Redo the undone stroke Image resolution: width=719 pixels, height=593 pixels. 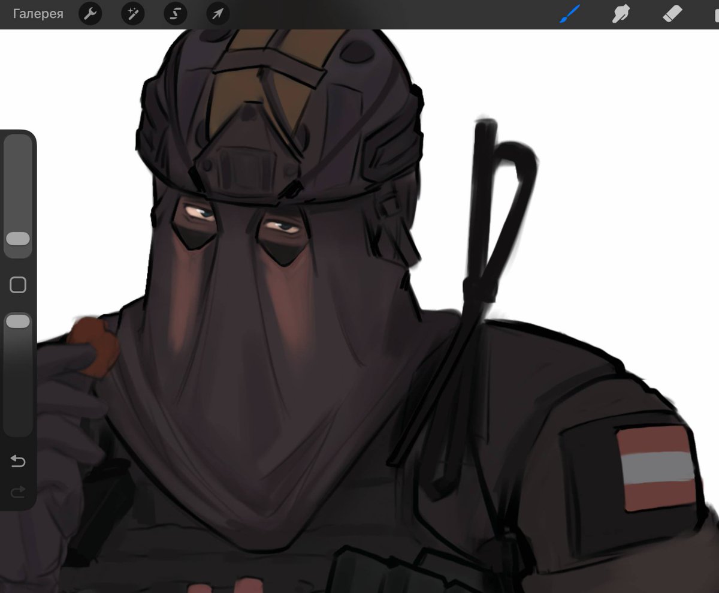(x=18, y=492)
